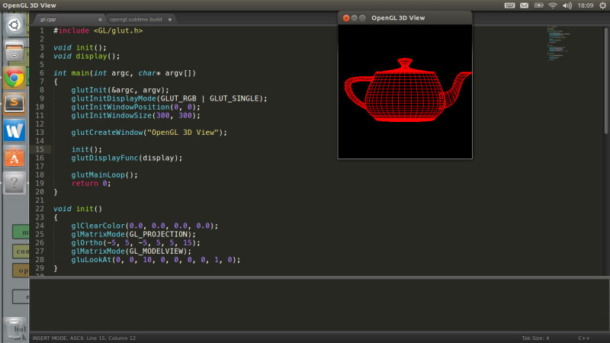
Task: Click the question mark help launcher icon
Action: 14,183
